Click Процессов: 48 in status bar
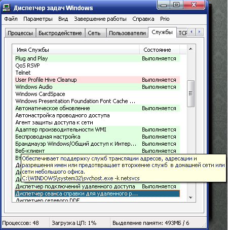Screen dimensions: 228x230 point(20,223)
